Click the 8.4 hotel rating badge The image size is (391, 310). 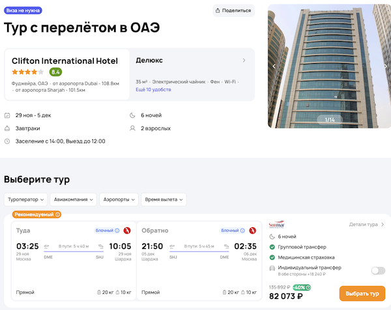tap(55, 72)
